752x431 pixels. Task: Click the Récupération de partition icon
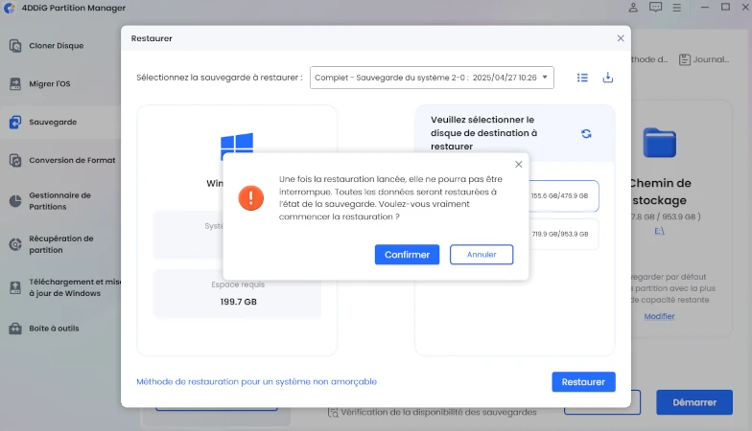15,244
